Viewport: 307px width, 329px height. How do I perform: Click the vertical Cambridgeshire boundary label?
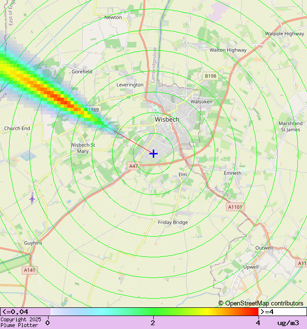click(154, 65)
